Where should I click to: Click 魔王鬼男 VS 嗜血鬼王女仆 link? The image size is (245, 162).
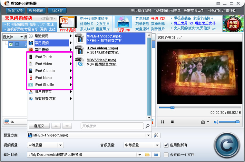click(194, 23)
